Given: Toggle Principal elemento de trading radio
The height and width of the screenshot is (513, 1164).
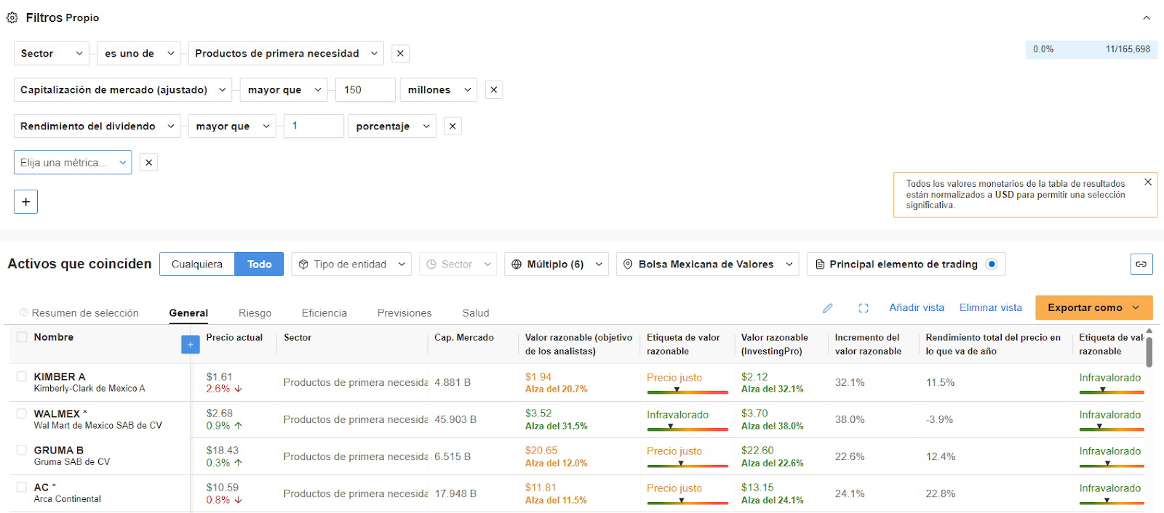Looking at the screenshot, I should [x=992, y=264].
